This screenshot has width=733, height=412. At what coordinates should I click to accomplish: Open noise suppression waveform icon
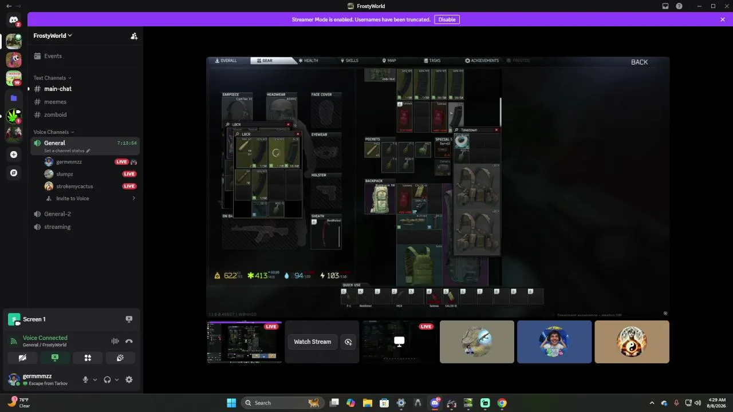coord(115,341)
